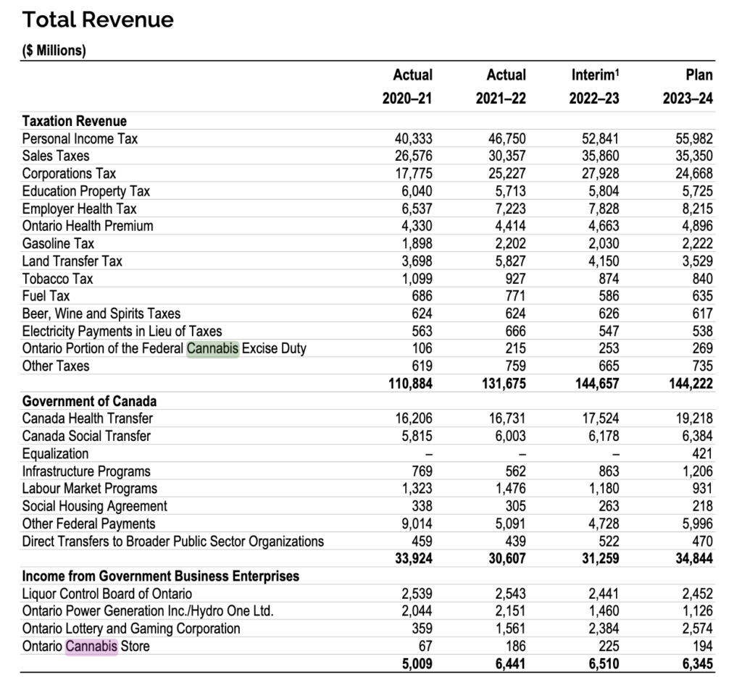Viewport: 742px width, 677px height.
Task: Select Tobacco Tax value 1,099
Action: (x=417, y=279)
